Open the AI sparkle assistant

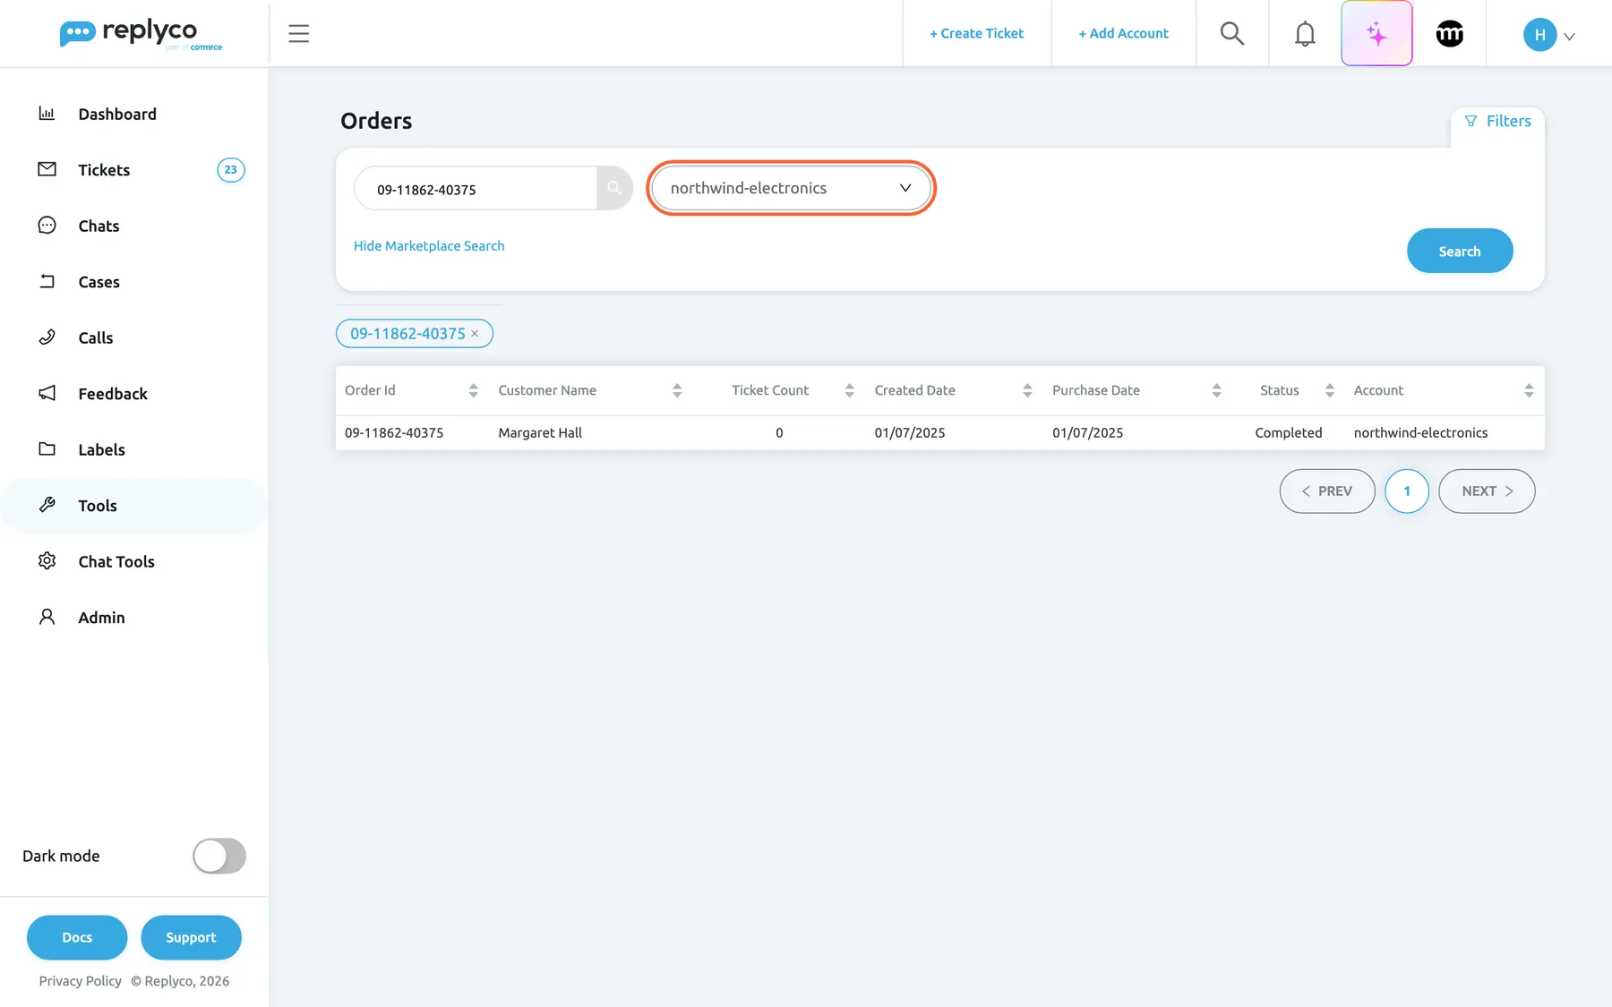click(x=1376, y=33)
